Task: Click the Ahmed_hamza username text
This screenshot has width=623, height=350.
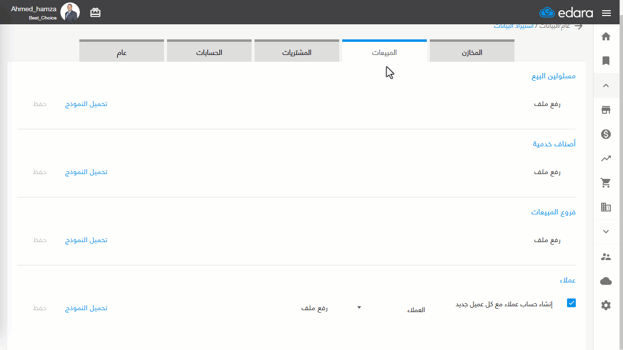Action: [34, 9]
